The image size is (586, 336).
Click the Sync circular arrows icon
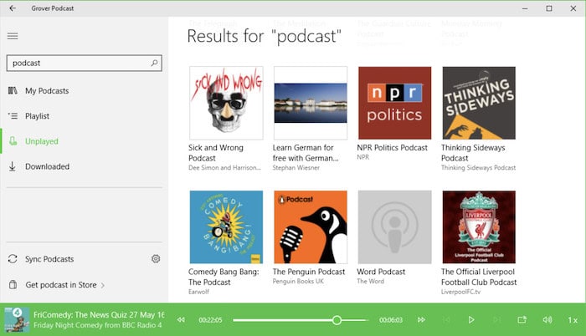tap(13, 259)
